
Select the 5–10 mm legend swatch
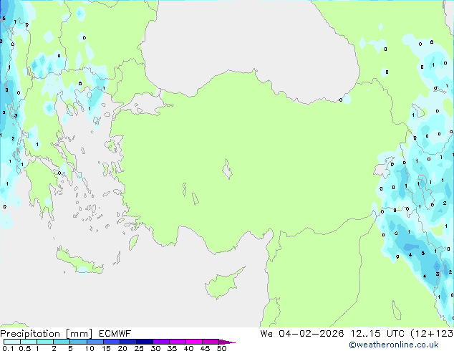tap(78, 342)
